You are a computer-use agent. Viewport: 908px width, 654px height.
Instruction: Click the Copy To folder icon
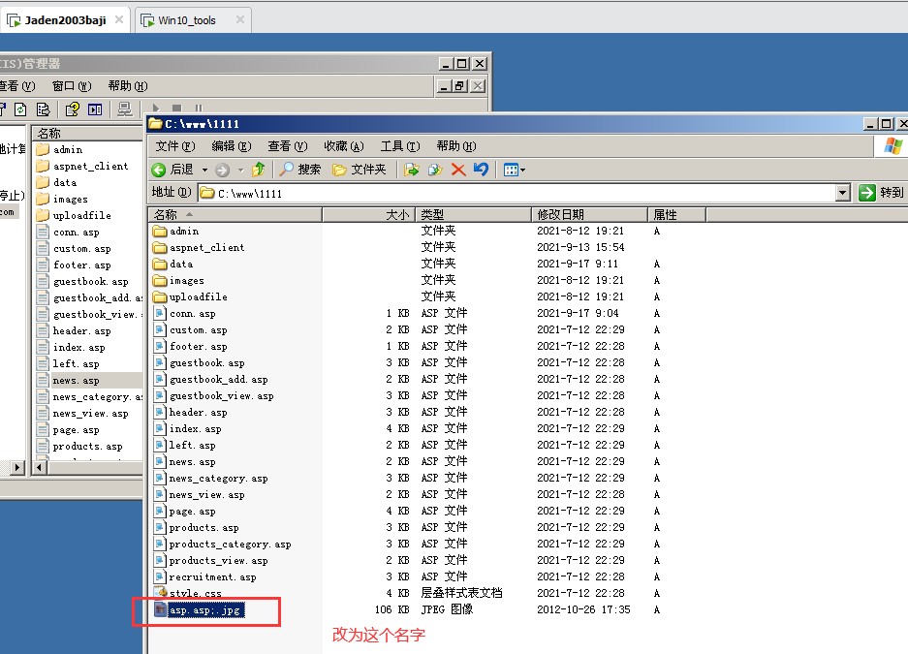(x=435, y=170)
